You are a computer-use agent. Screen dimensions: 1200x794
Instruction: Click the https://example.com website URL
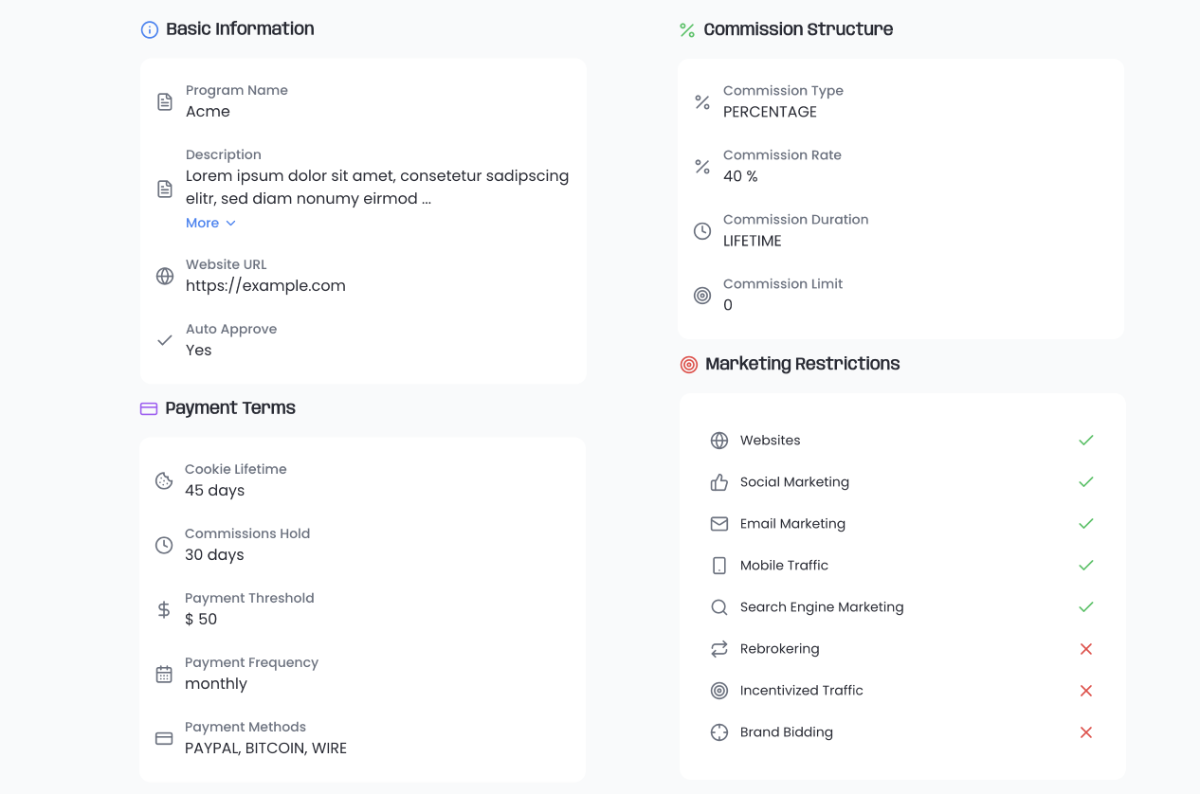coord(265,285)
